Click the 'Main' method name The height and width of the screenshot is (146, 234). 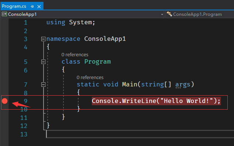pos(130,84)
